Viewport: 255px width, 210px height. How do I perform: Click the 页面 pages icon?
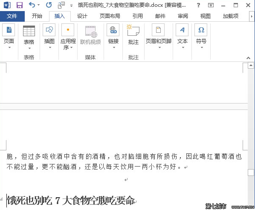9,30
